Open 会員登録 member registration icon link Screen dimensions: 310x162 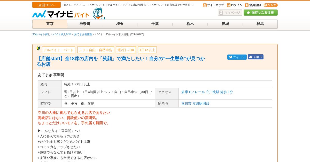click(253, 5)
